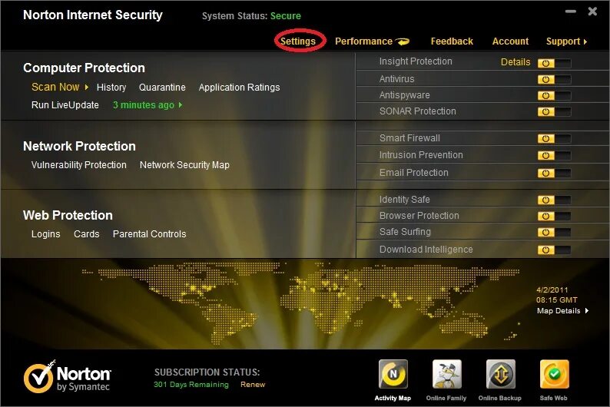Expand Map Details arrow
The width and height of the screenshot is (610, 407).
(587, 310)
